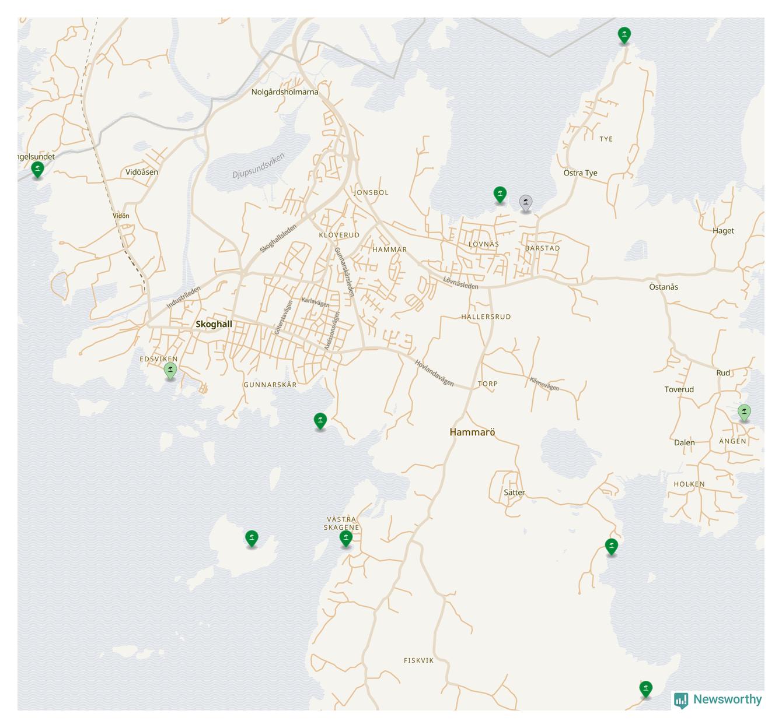Click the Sätter label
Viewport: 782px width, 728px height.
[514, 493]
